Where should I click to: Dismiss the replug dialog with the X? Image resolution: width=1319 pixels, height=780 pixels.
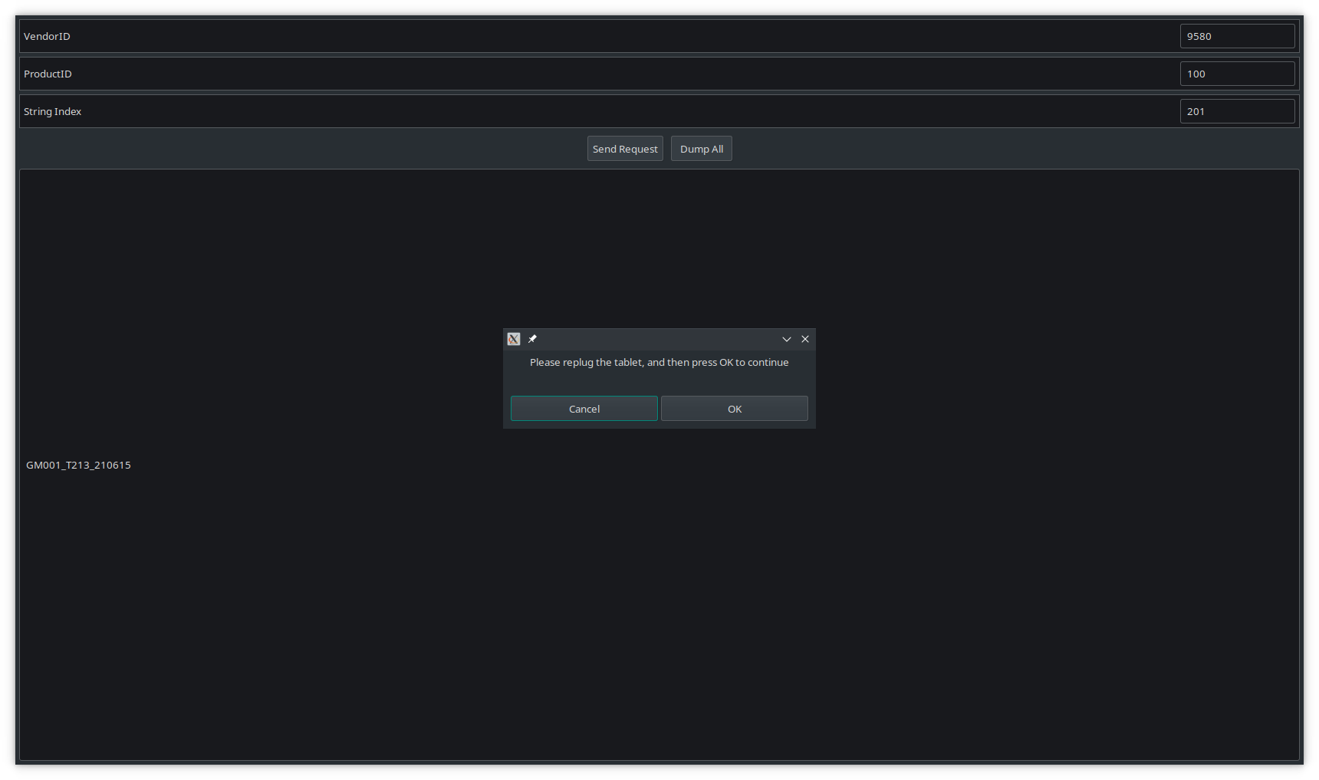tap(805, 338)
